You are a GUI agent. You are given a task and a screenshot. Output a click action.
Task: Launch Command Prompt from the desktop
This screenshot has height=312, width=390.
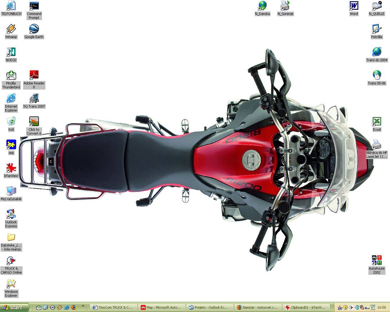34,10
